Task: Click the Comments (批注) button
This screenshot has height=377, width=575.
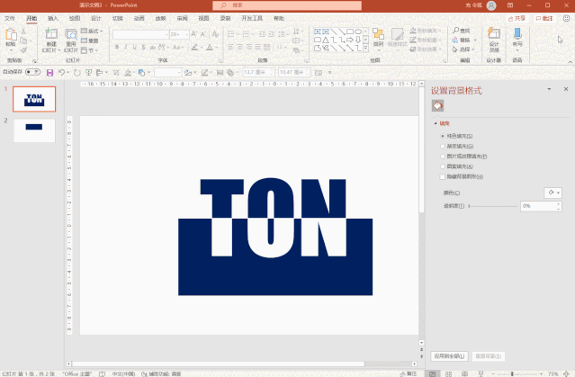Action: [544, 18]
